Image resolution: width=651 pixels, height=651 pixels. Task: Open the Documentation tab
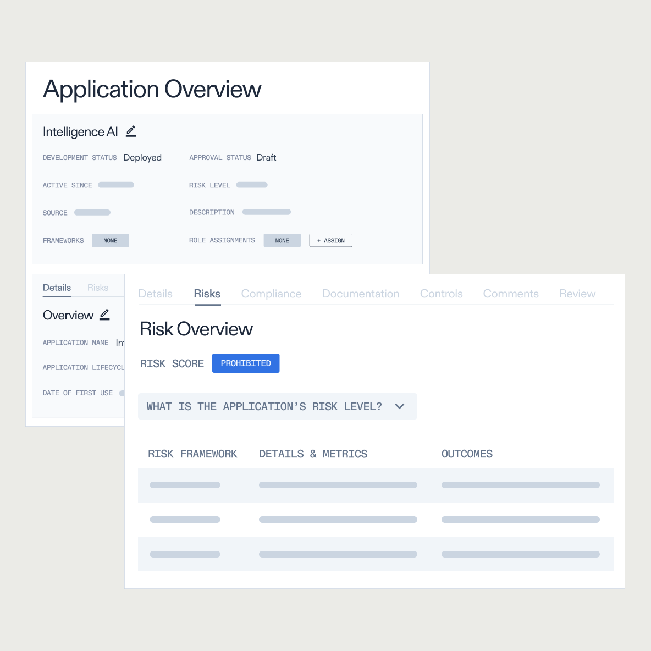pyautogui.click(x=361, y=294)
